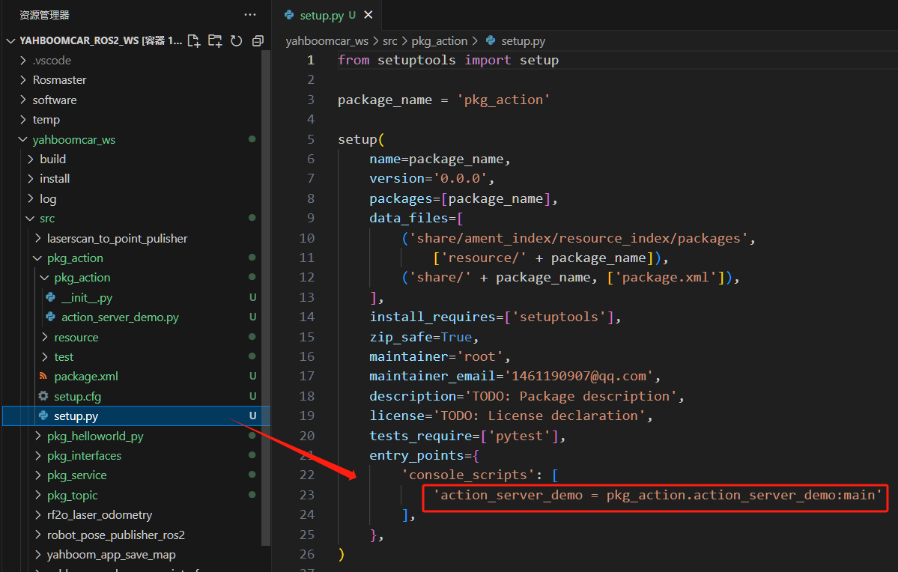Expand the temp folder

(23, 119)
